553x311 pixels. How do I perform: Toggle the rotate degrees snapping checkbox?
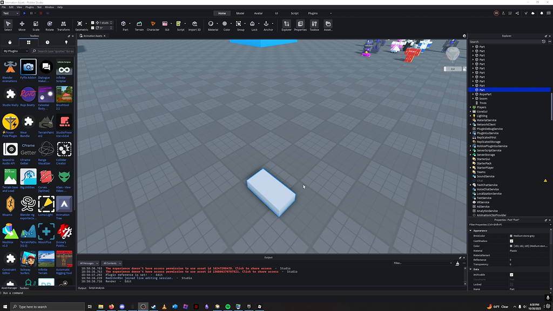coord(93,28)
